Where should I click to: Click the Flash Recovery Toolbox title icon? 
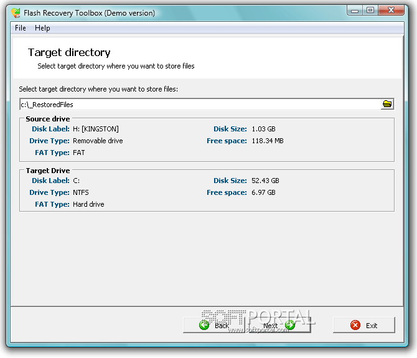point(16,13)
